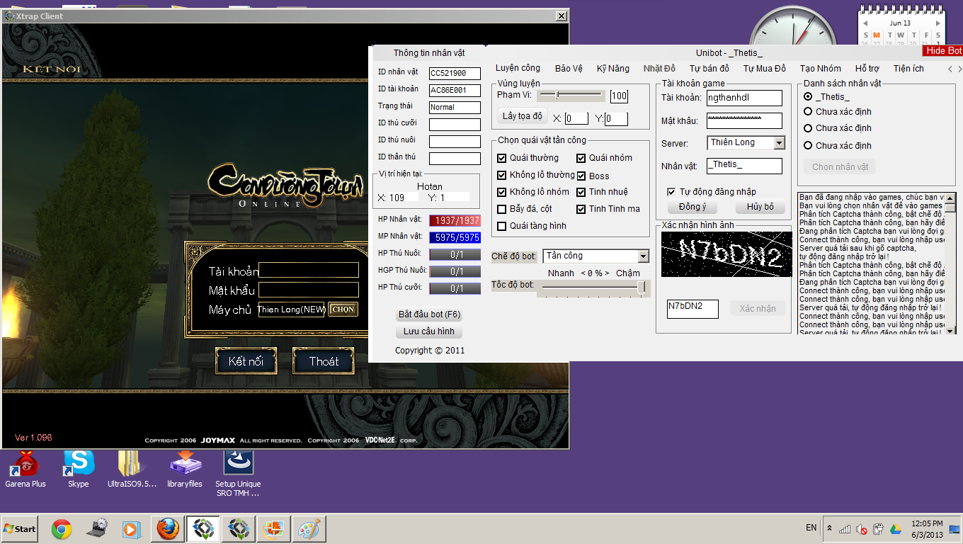The width and height of the screenshot is (963, 544).
Task: Enable the Quái tàng hình checkbox
Action: pyautogui.click(x=502, y=226)
